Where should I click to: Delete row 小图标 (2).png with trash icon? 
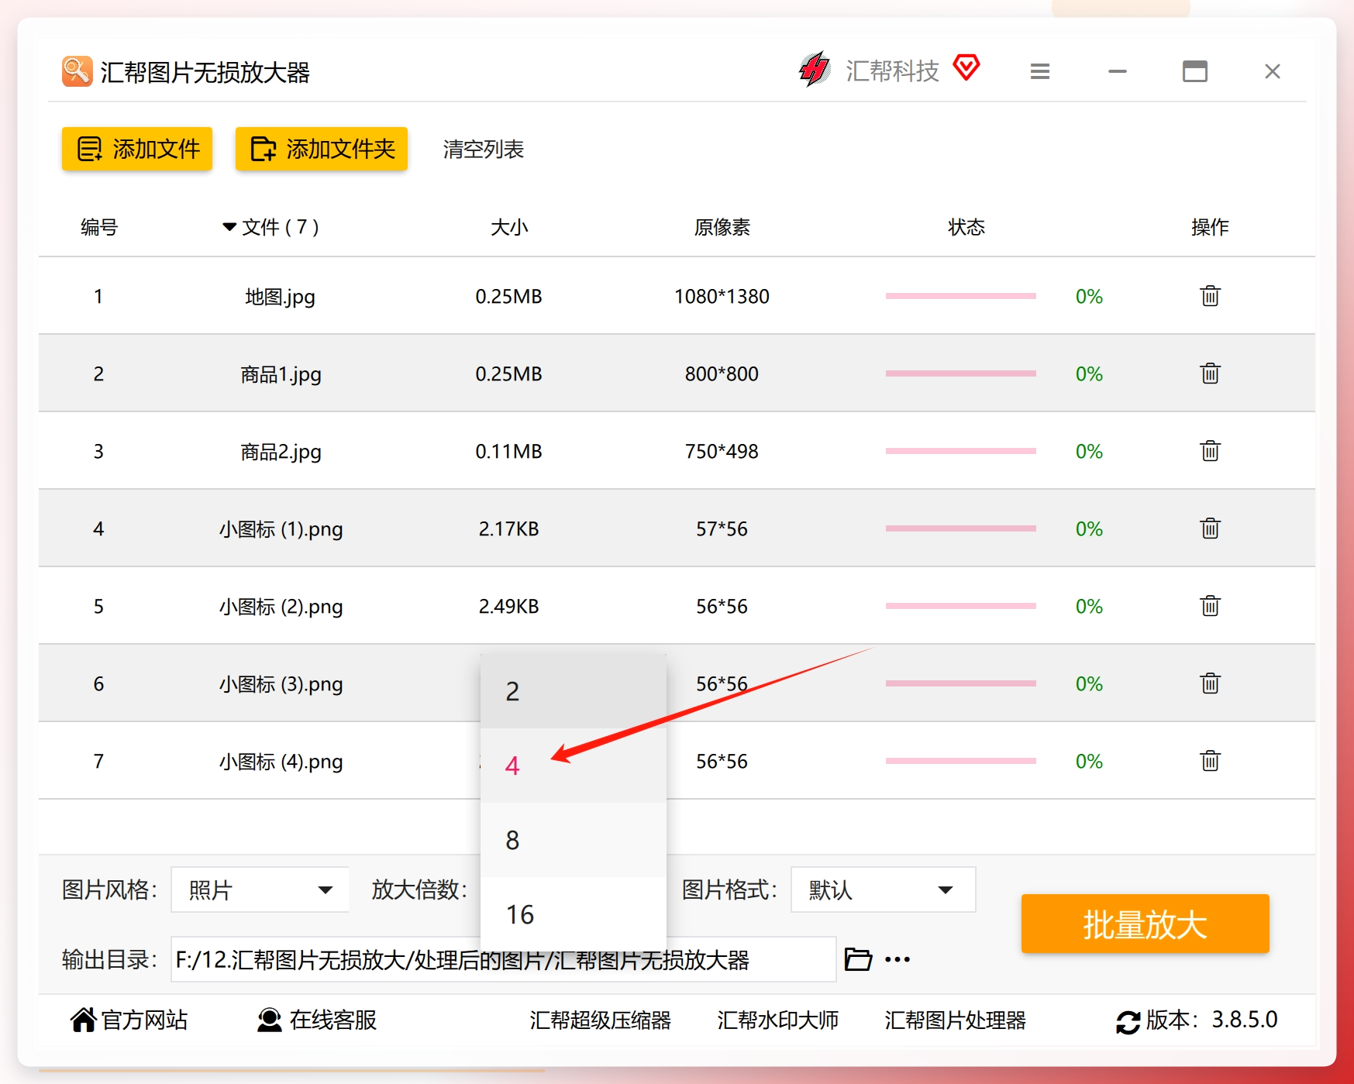(x=1210, y=606)
